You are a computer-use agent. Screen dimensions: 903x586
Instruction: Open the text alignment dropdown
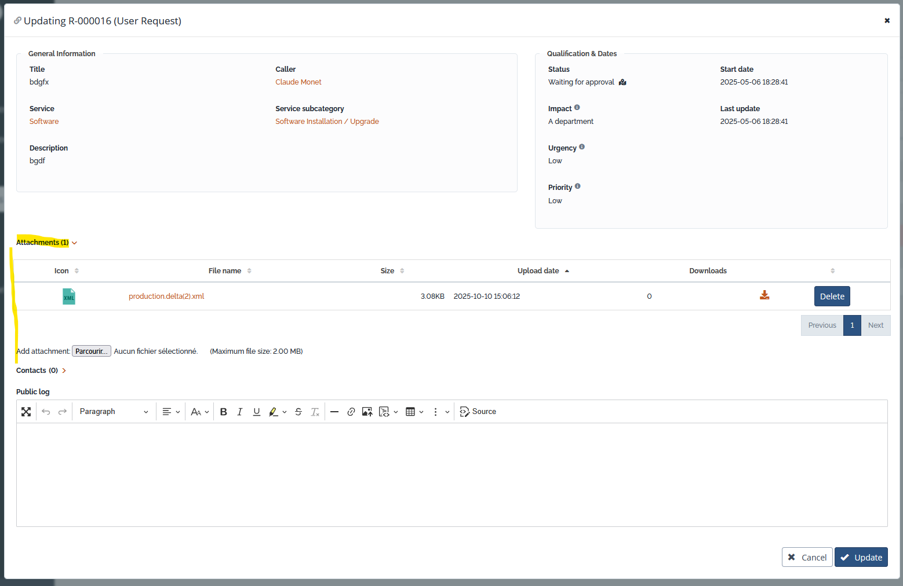point(170,412)
